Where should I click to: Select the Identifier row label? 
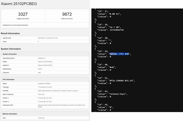5,91
